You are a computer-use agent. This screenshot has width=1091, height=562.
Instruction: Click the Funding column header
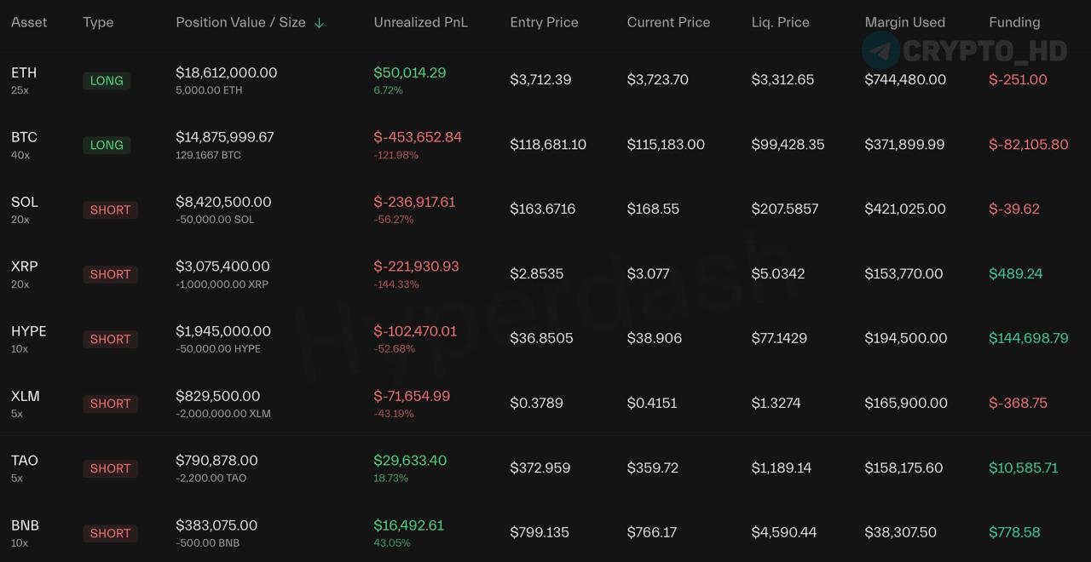click(1014, 22)
